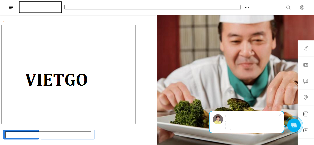This screenshot has width=314, height=145.
Task: Click the solid blue button below banner
Action: 21,135
